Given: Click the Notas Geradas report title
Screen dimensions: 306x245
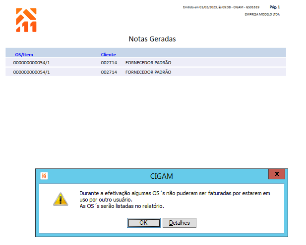Looking at the screenshot, I should pyautogui.click(x=152, y=39).
